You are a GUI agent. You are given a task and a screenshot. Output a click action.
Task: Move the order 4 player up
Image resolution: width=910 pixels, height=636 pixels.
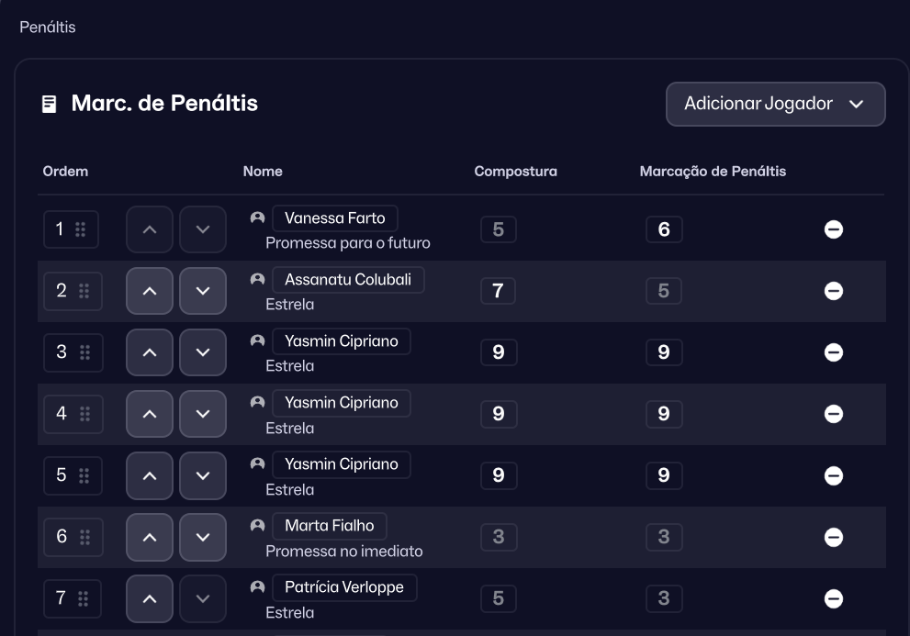coord(150,414)
